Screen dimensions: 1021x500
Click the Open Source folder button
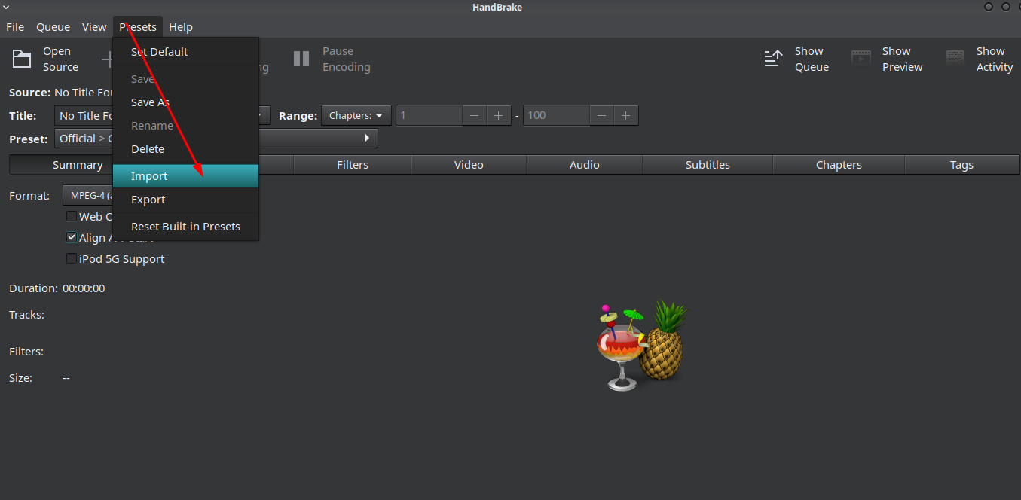45,59
